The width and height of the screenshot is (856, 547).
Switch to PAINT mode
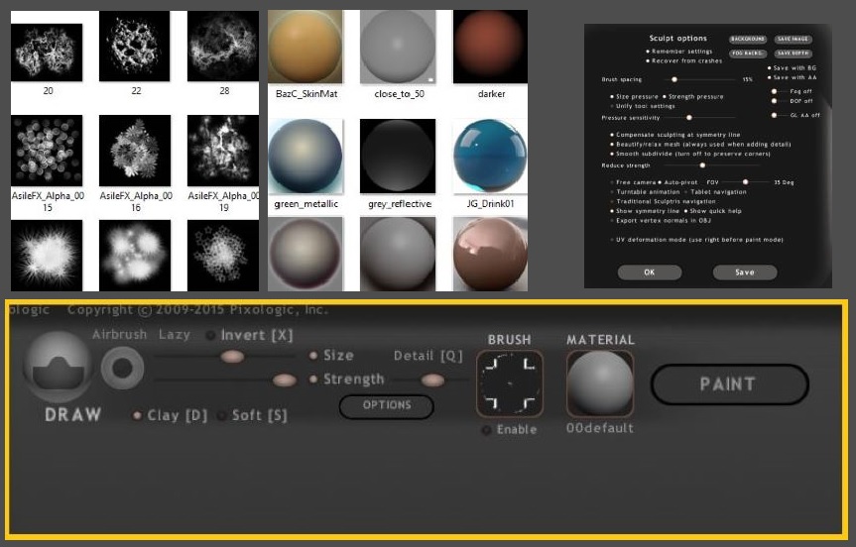(x=729, y=384)
